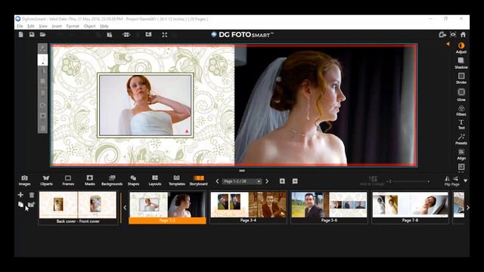Select Back cover - Front cover thumbnail
This screenshot has height=272, width=484.
click(x=78, y=208)
